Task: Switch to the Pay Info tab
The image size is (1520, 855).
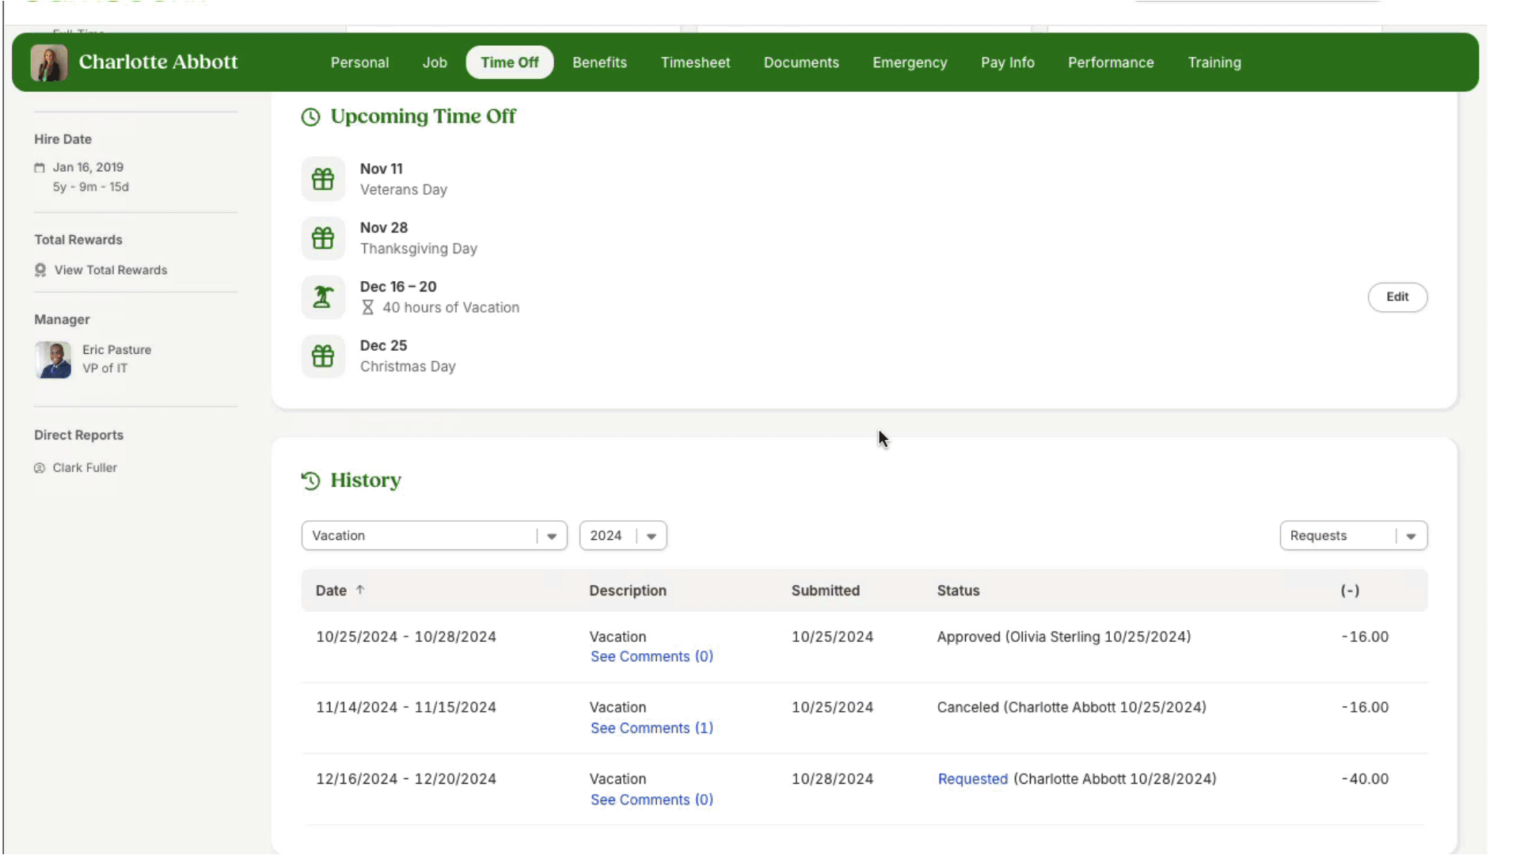Action: [x=1007, y=63]
